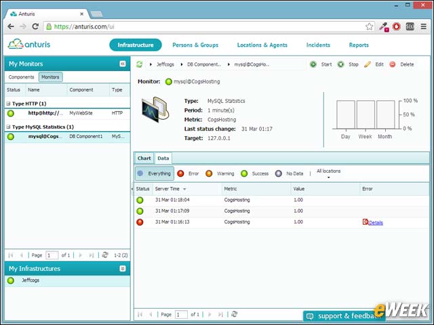434x325 pixels.
Task: Select the 31 Mar 01:18:04 data row
Action: pos(281,200)
